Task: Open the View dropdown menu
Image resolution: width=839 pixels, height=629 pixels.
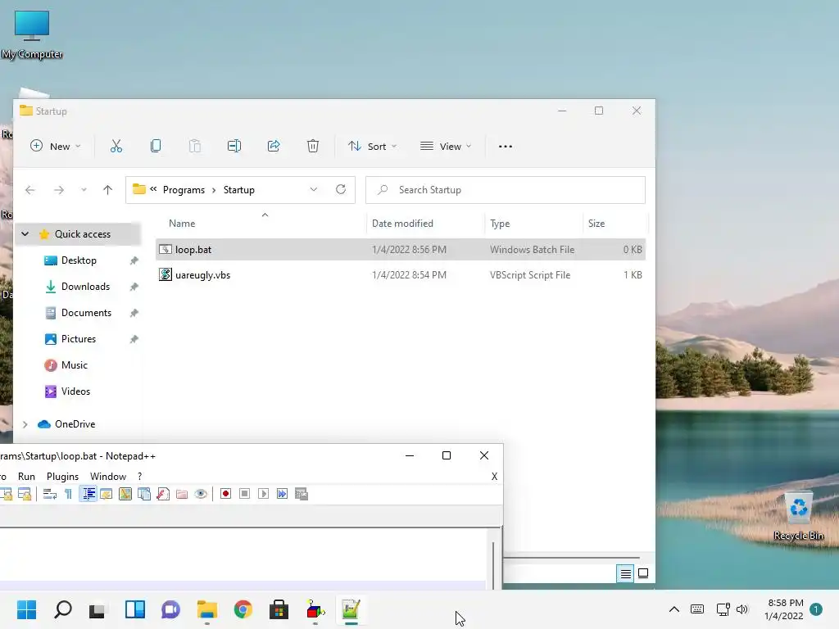Action: (x=446, y=146)
